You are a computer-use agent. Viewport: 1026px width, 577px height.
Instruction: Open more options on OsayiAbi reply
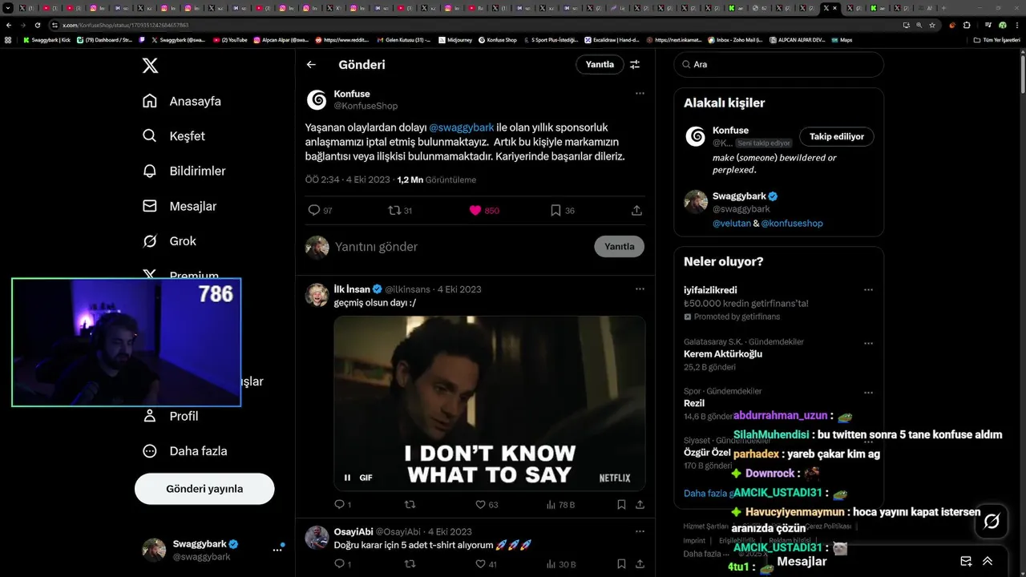coord(640,531)
